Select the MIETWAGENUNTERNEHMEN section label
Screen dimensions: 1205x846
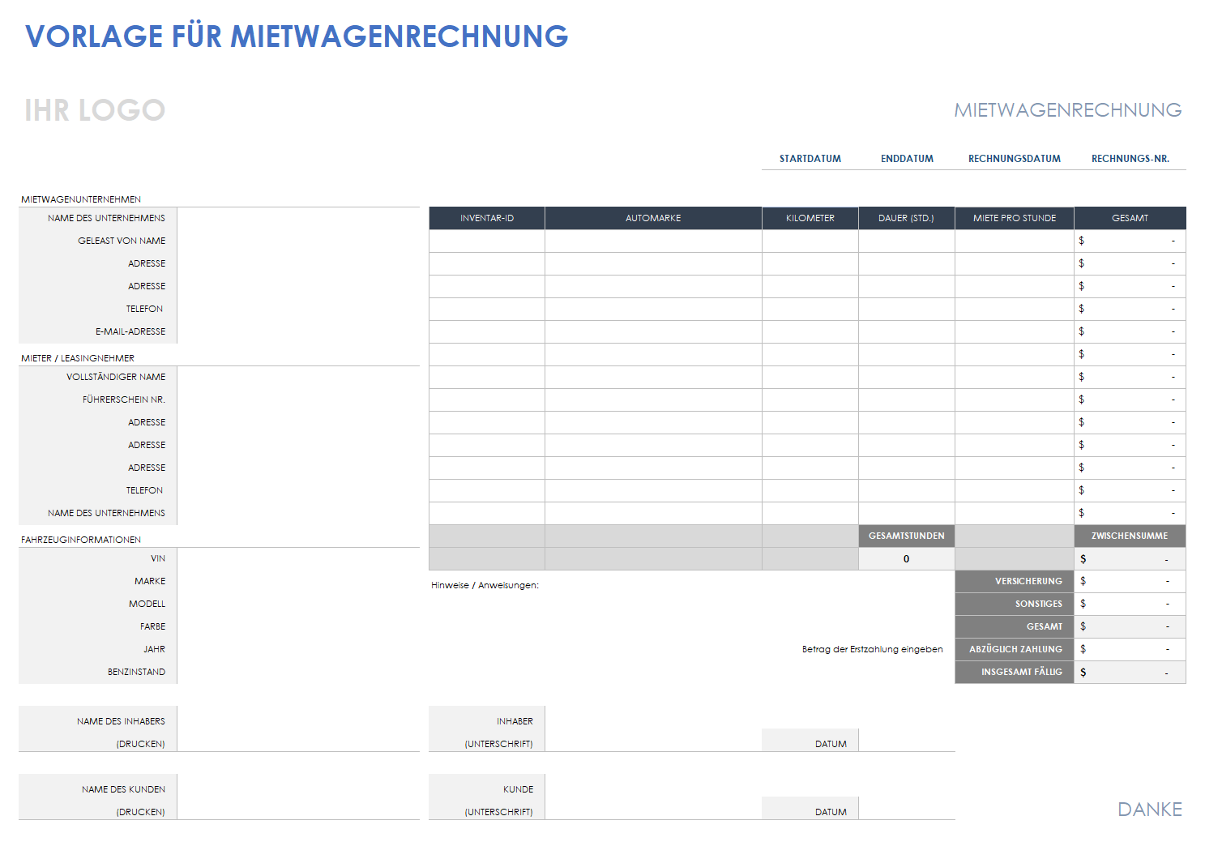point(81,199)
